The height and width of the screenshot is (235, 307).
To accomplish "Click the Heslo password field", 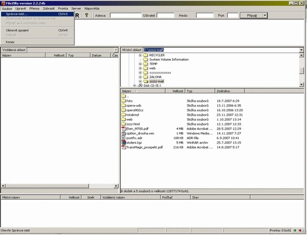I will click(205, 15).
